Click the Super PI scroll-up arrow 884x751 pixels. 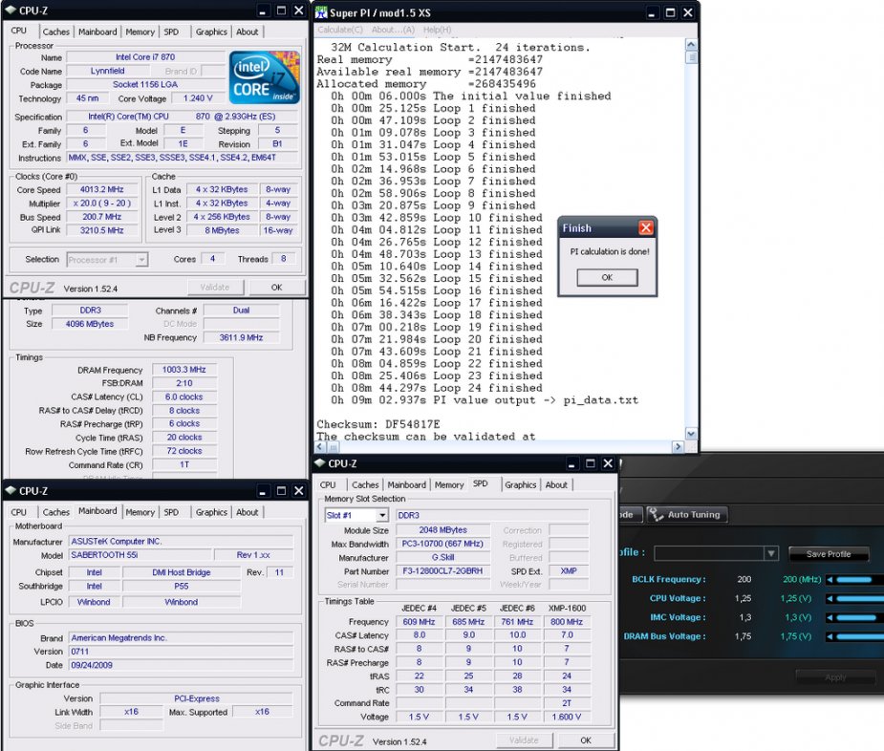click(691, 45)
